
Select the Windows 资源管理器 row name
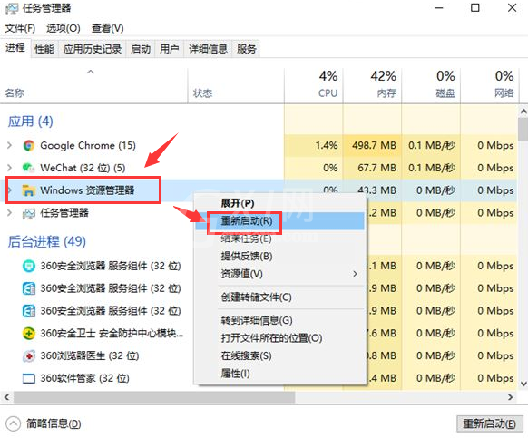pyautogui.click(x=87, y=190)
